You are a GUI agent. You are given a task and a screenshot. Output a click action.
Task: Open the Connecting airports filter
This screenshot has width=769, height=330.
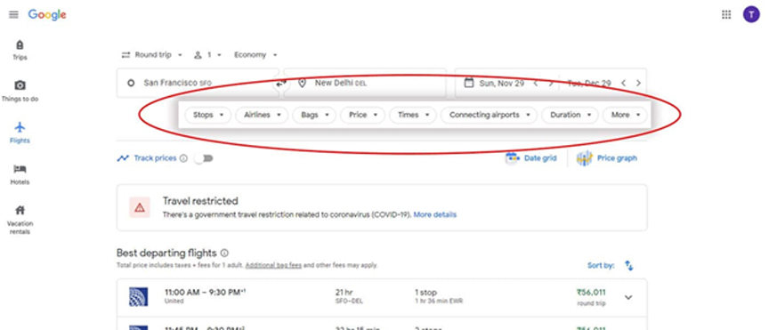tap(489, 115)
